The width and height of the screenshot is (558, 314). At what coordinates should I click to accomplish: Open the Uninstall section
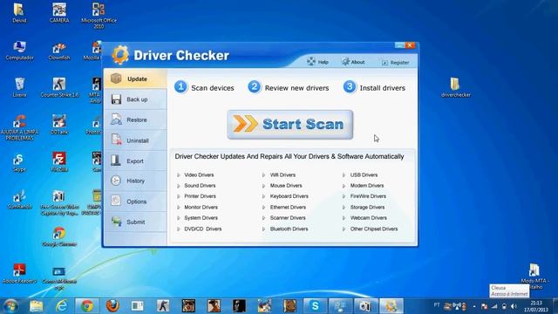tap(135, 140)
